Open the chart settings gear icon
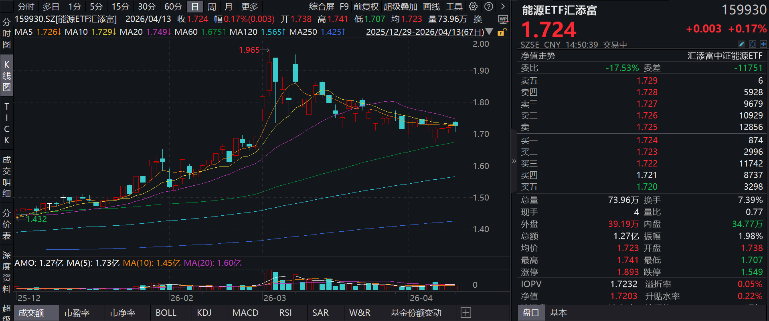The width and height of the screenshot is (769, 321). (x=473, y=6)
